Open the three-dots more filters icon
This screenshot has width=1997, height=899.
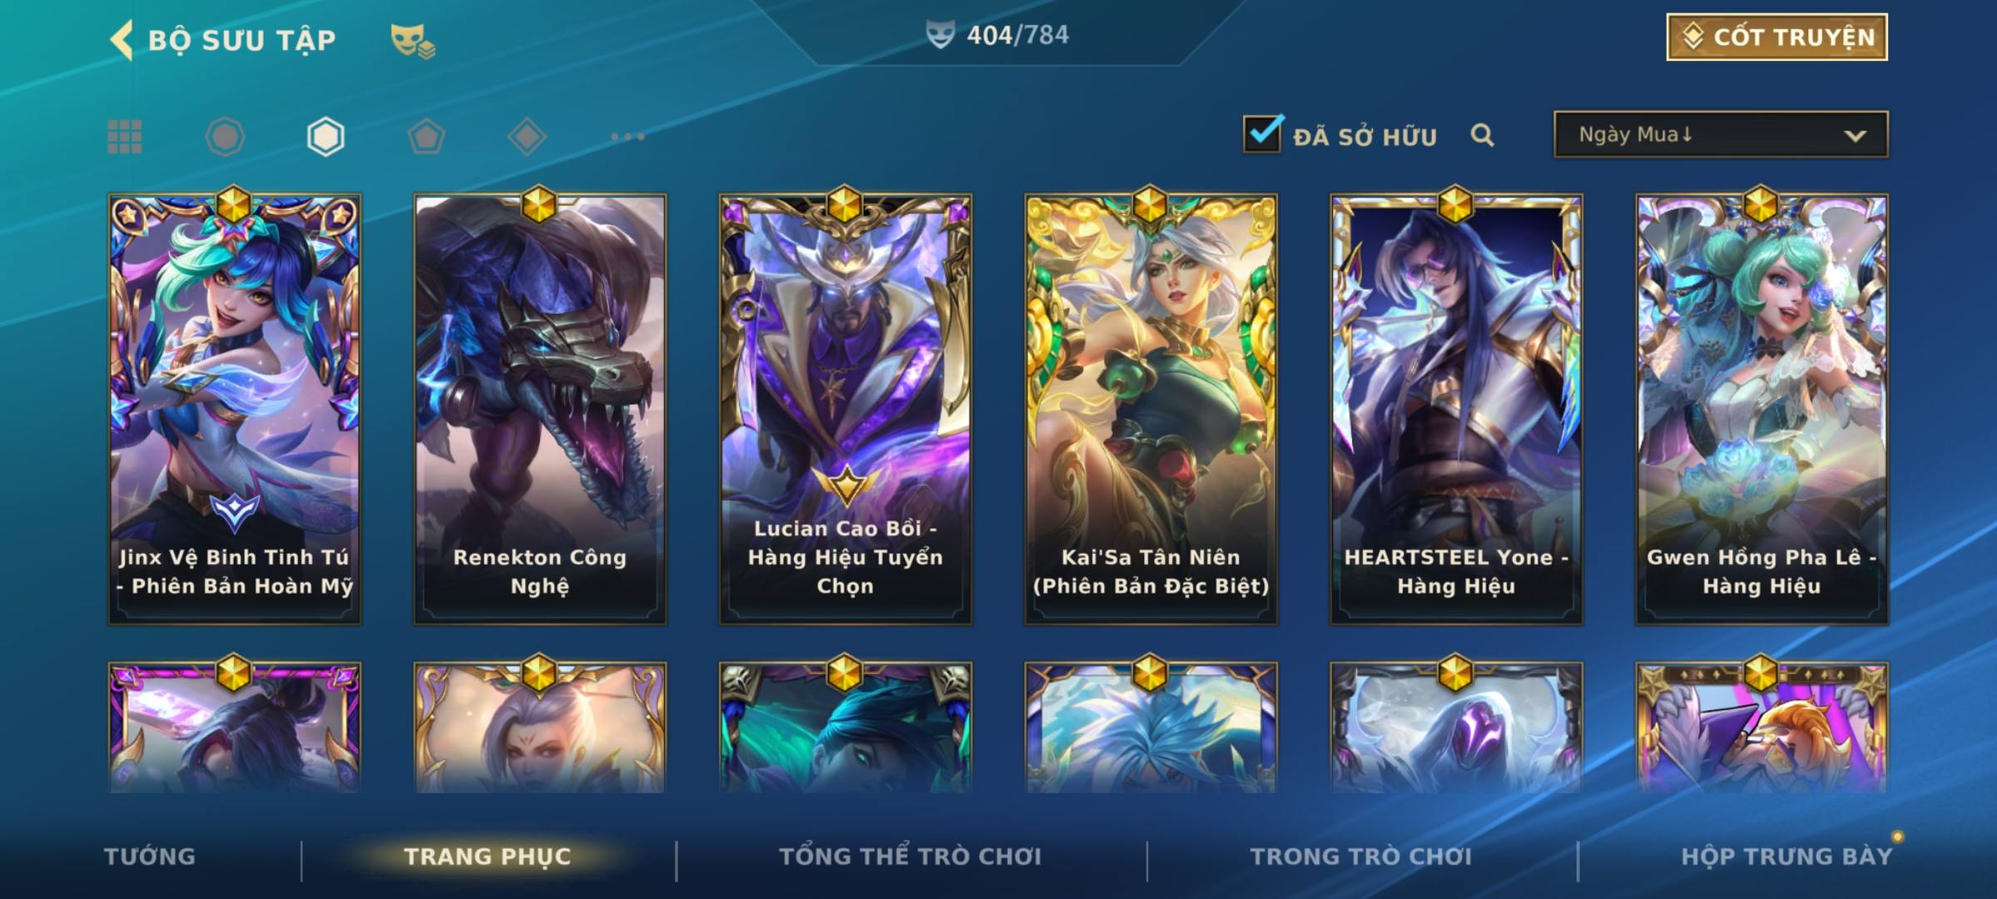627,137
